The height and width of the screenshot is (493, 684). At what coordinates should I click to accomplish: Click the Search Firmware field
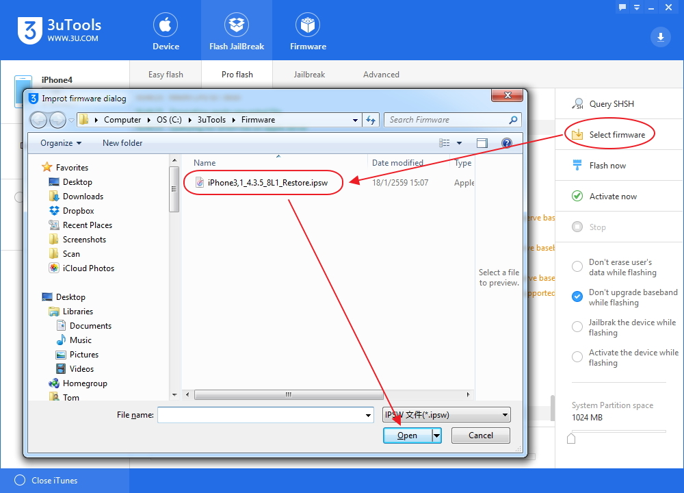(x=452, y=120)
